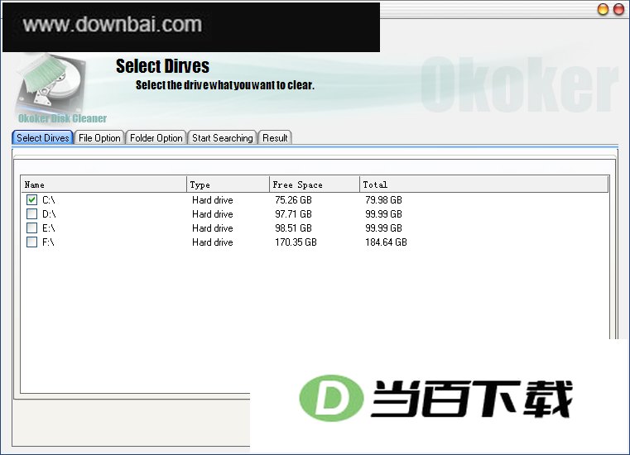Click the 98.51 GB free space value
This screenshot has width=630, height=455.
point(293,228)
